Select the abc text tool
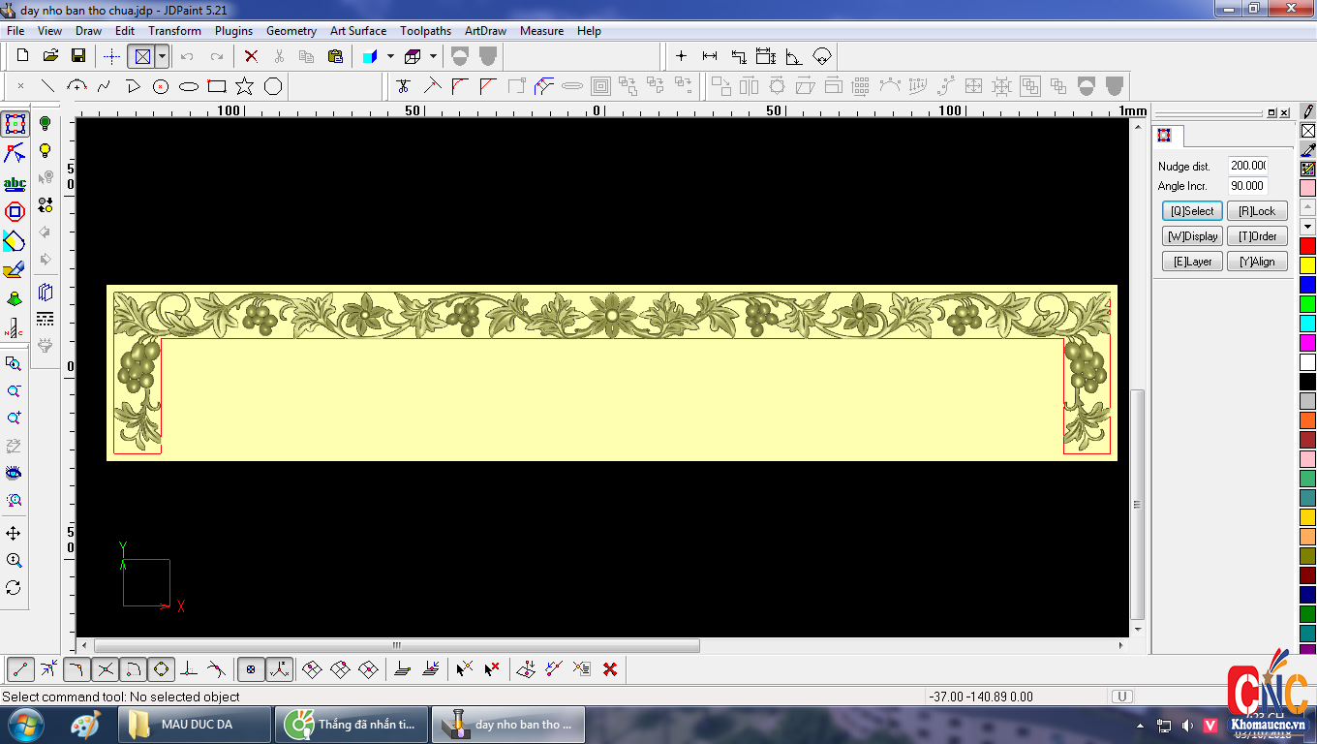Viewport: 1317px width, 744px height. tap(15, 183)
